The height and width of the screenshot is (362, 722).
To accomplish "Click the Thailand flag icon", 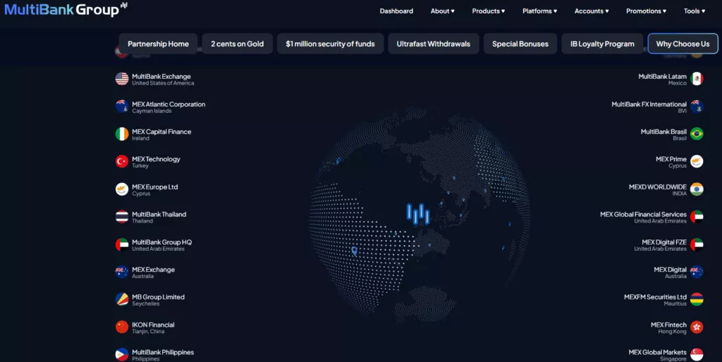I will 122,217.
